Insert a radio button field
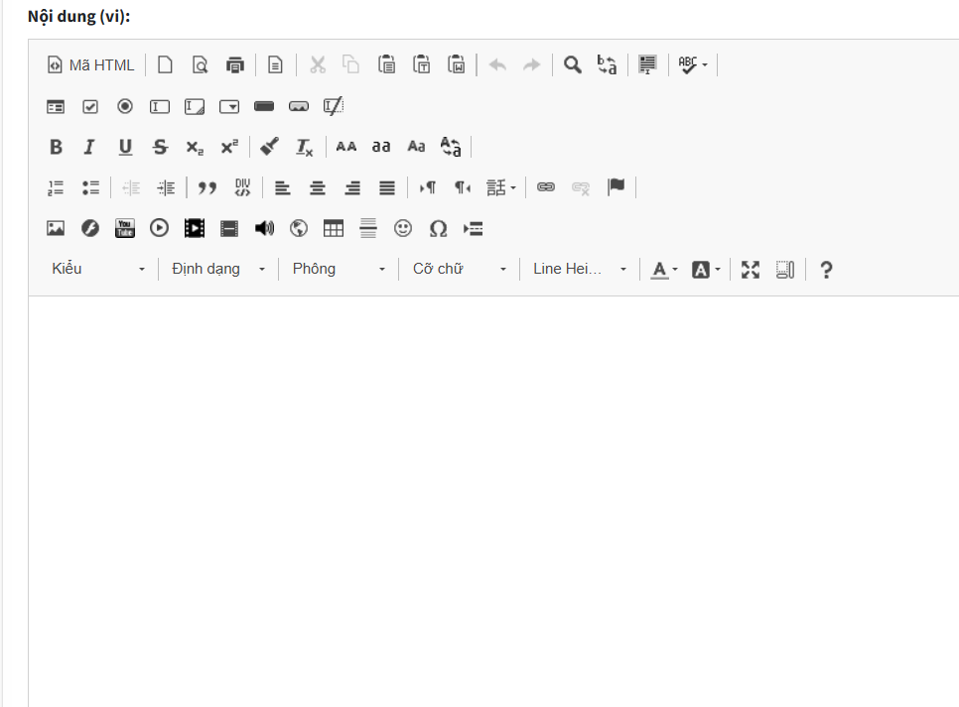 (x=125, y=106)
